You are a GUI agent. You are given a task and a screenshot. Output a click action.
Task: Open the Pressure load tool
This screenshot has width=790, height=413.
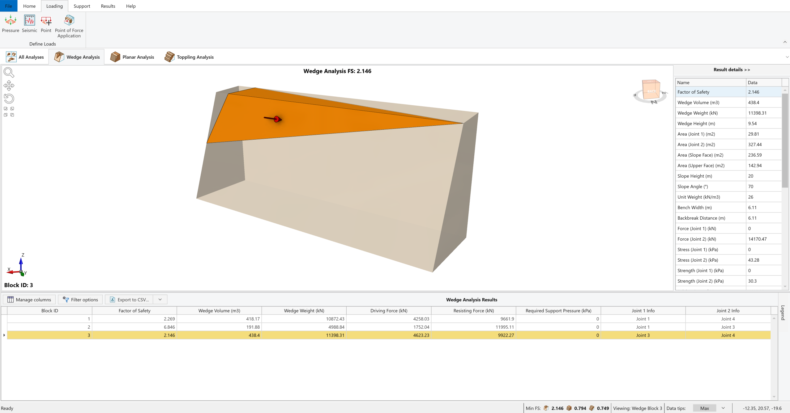(11, 24)
